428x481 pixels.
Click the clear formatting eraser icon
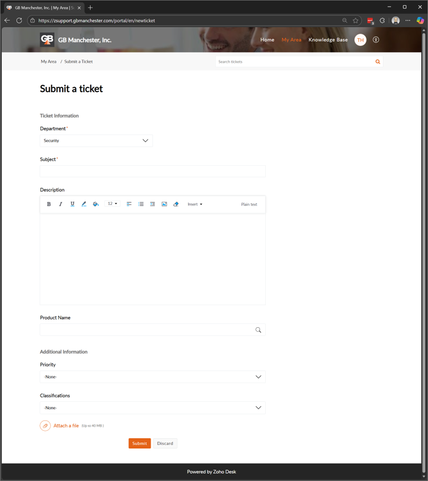176,204
